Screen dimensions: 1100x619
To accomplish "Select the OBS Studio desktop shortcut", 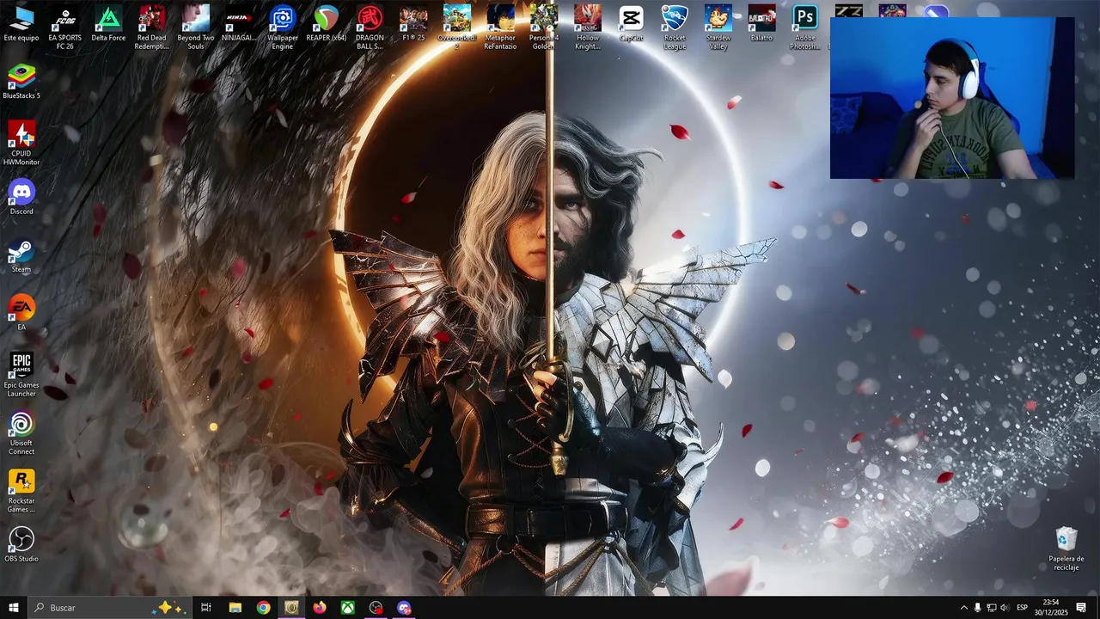I will point(21,545).
